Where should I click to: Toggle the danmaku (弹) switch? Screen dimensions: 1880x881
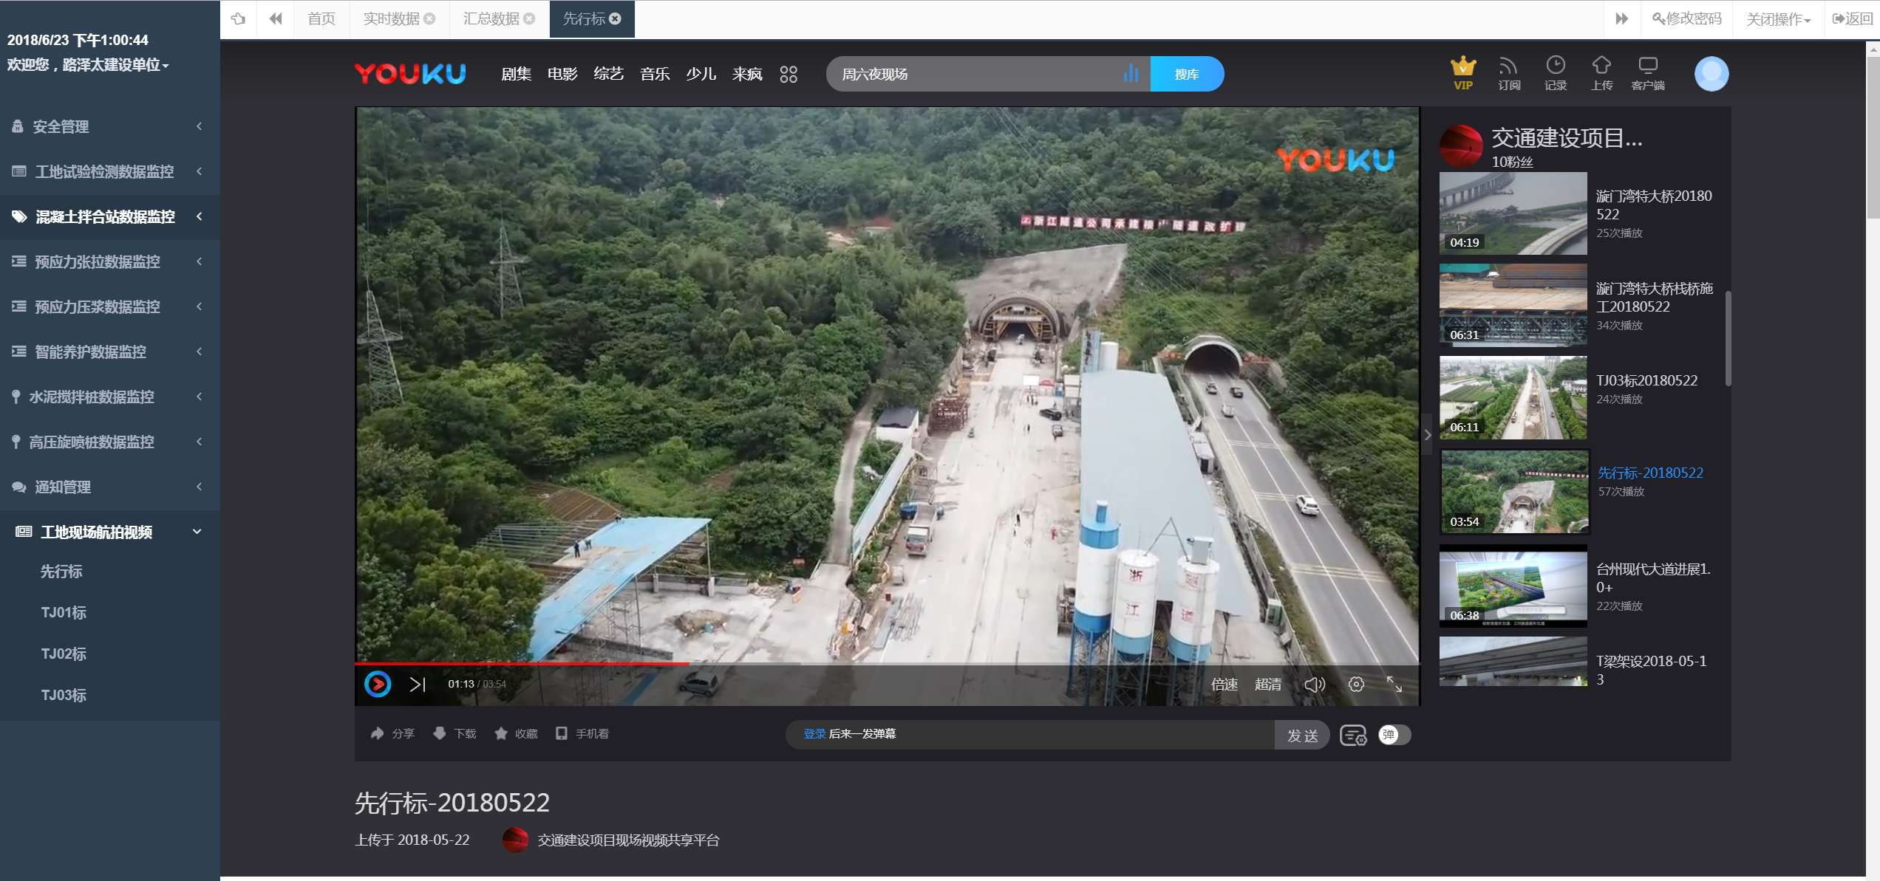[x=1394, y=735]
